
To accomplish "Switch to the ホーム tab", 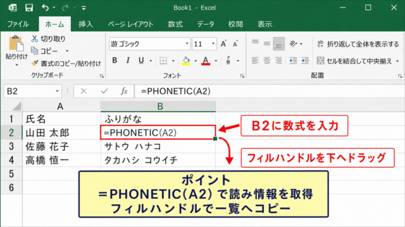I will [x=54, y=24].
